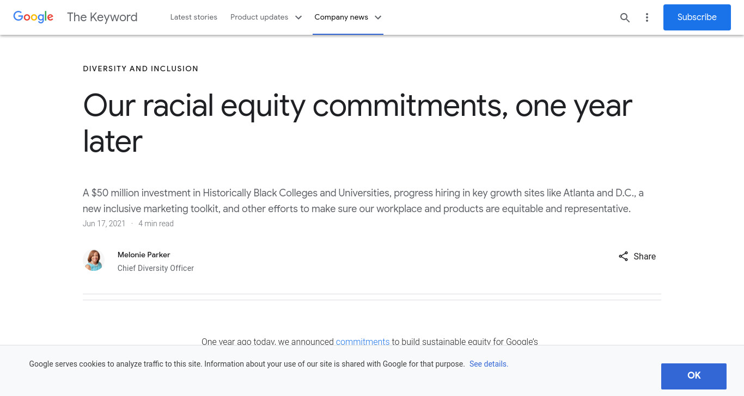Click the blue Subscribe button

(x=697, y=17)
